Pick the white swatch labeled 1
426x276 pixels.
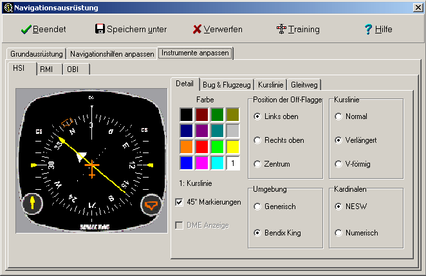pos(233,163)
